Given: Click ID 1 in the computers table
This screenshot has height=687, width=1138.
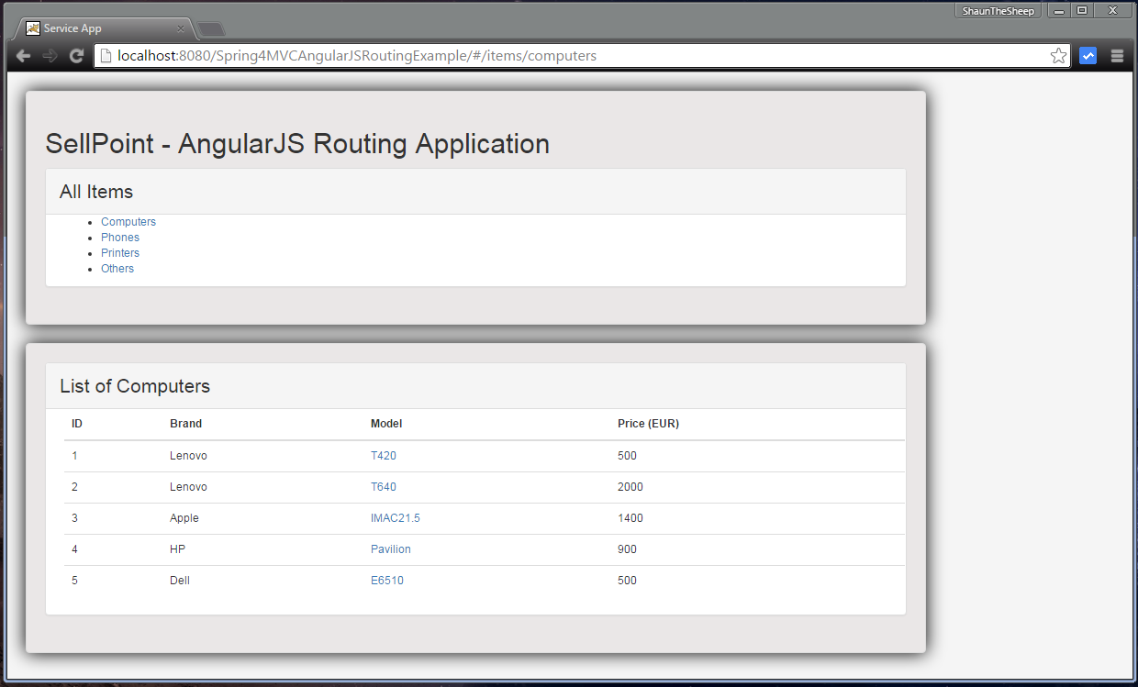Looking at the screenshot, I should click(x=74, y=455).
